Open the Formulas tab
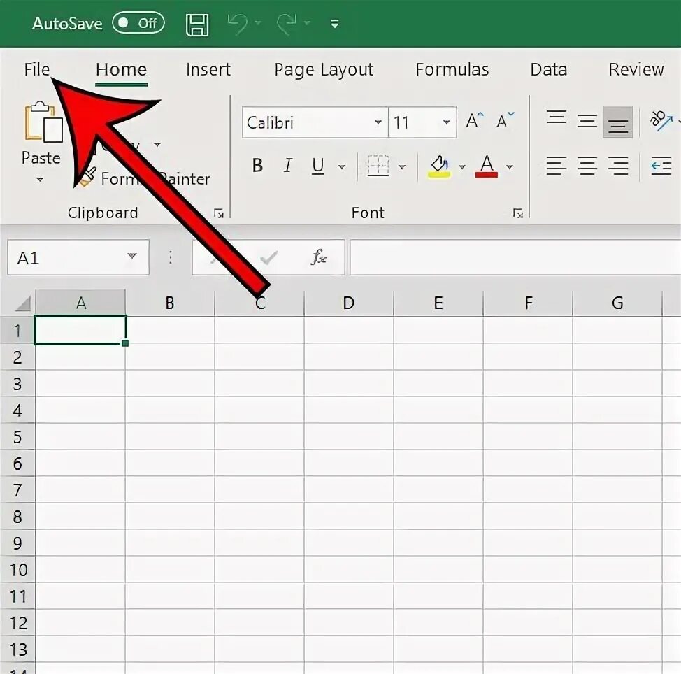 click(x=452, y=69)
